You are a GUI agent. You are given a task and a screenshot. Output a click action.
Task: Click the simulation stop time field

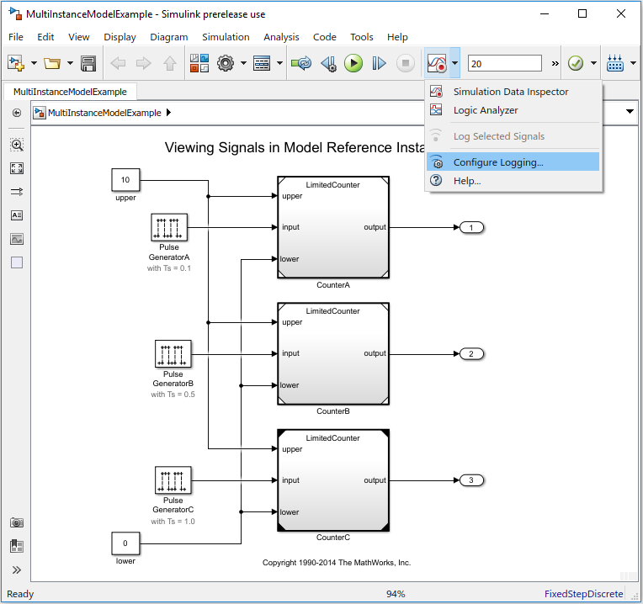point(504,64)
